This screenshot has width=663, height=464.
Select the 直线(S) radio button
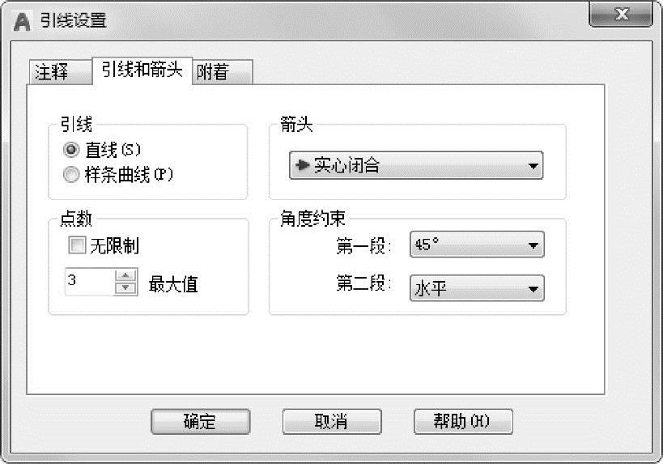pos(70,150)
